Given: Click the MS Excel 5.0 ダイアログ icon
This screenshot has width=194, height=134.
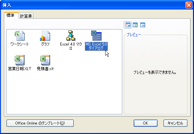Looking at the screenshot, I should pyautogui.click(x=96, y=35).
